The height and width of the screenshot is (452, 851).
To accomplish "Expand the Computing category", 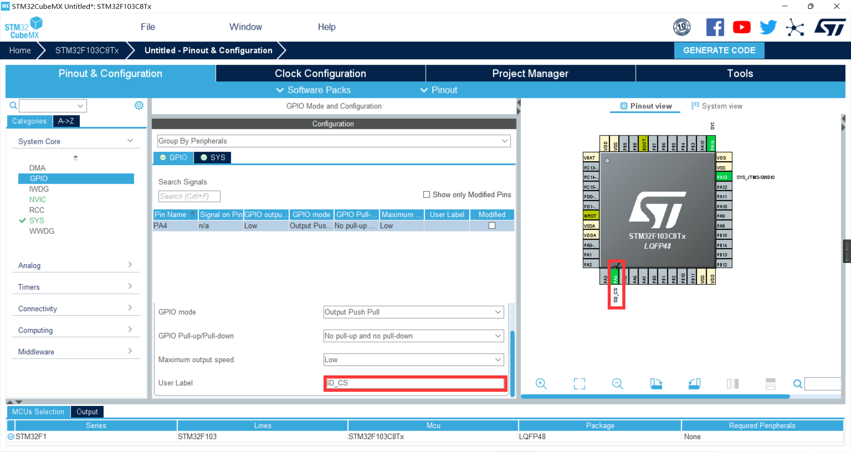I will 75,330.
